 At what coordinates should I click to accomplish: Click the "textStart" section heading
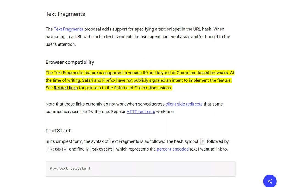58,131
